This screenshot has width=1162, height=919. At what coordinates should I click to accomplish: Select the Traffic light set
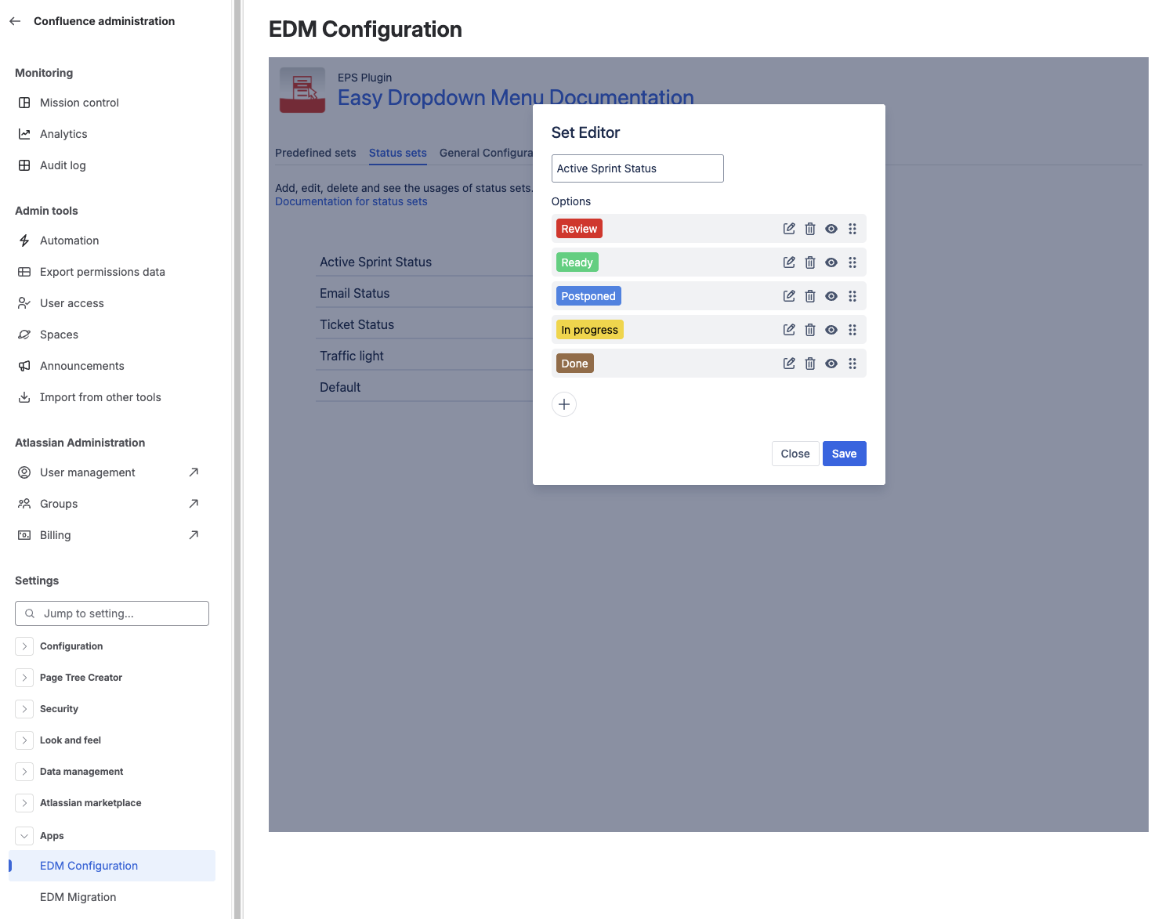point(352,356)
